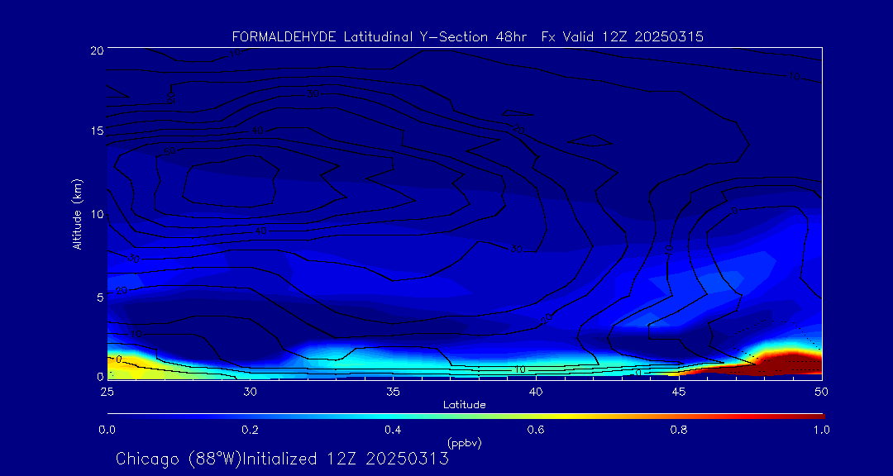
Task: Select color bar value 1.0
Action: pyautogui.click(x=821, y=430)
